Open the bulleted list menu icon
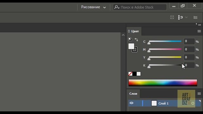This screenshot has height=114, width=203. (195, 17)
